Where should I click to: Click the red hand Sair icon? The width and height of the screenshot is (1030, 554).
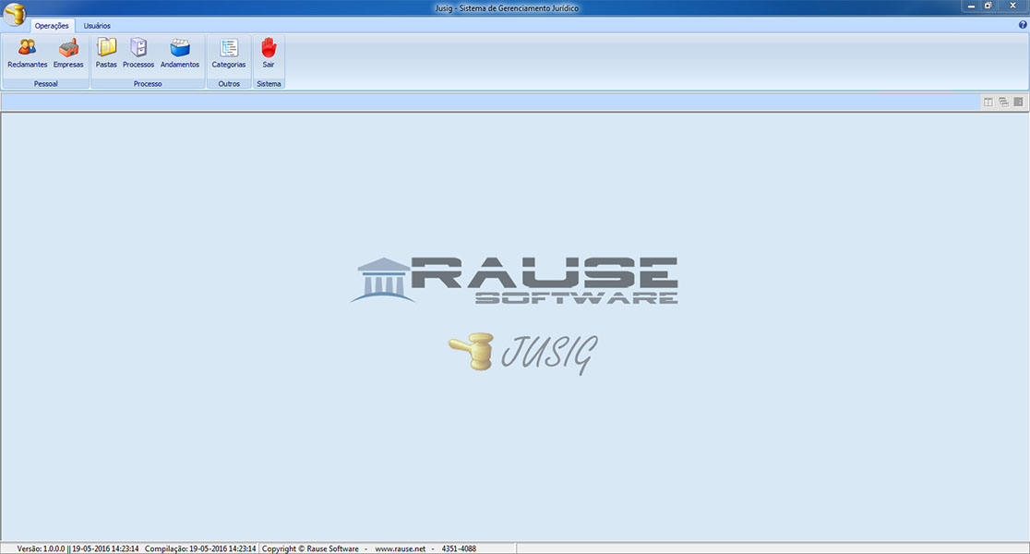pyautogui.click(x=269, y=47)
